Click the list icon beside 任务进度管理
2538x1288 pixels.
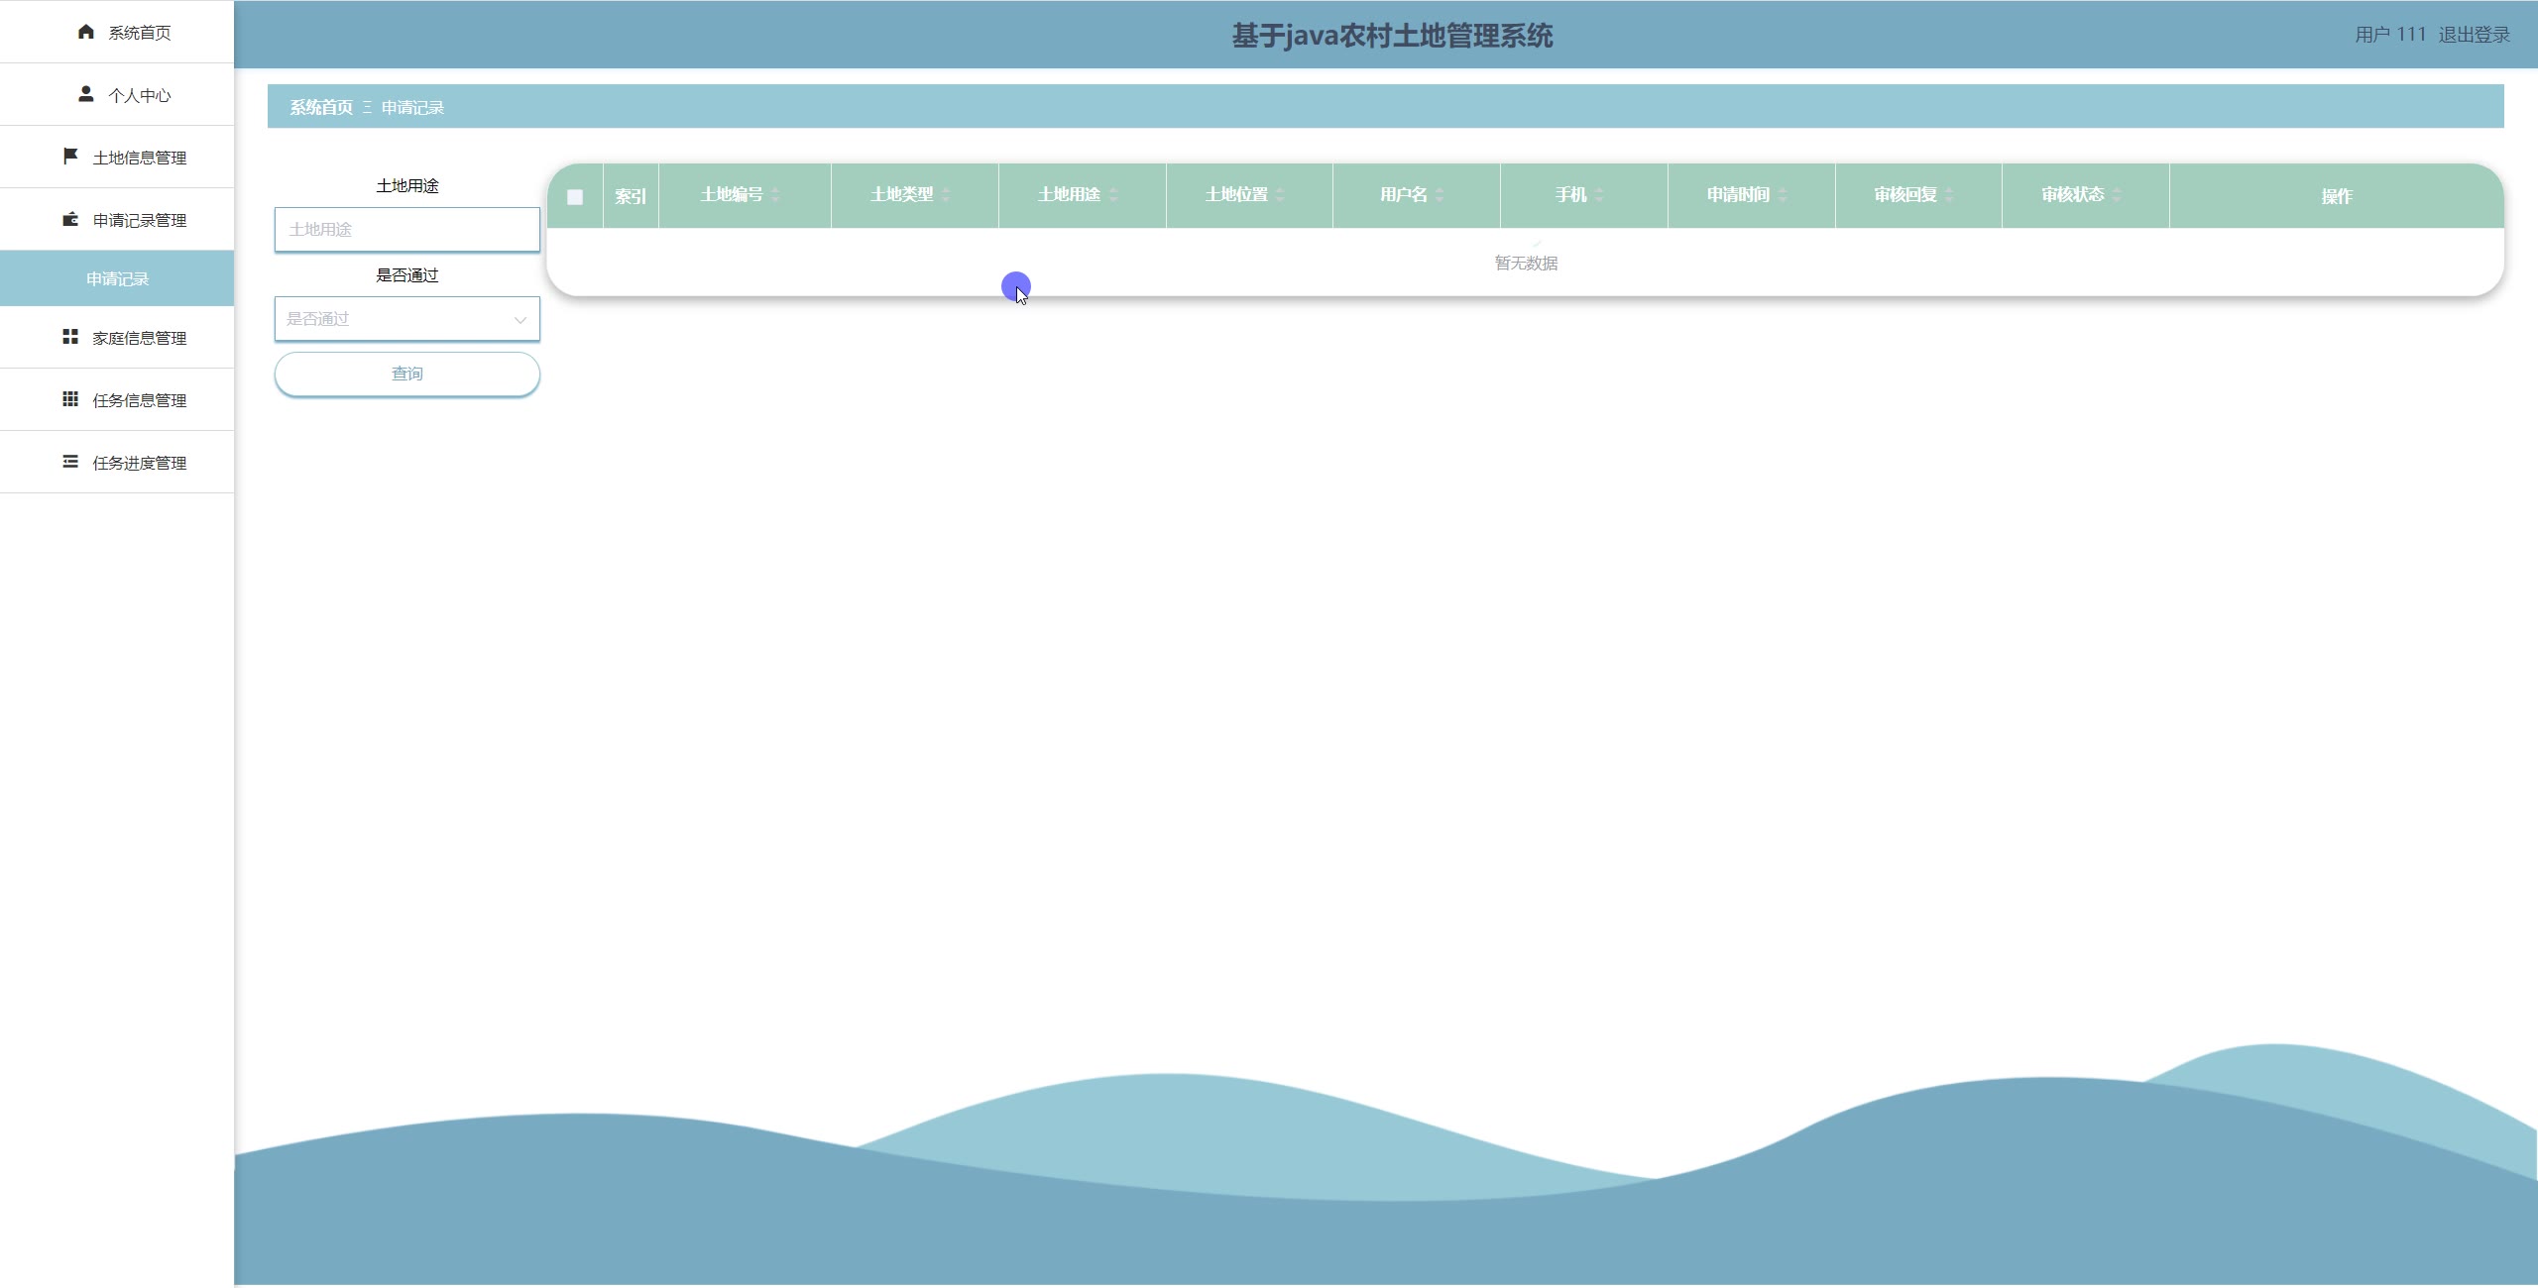point(70,462)
